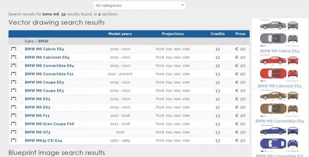This screenshot has height=157, width=309.
Task: Click vector icon beside BMW M6 Cabriolet E64
Action: (14, 57)
